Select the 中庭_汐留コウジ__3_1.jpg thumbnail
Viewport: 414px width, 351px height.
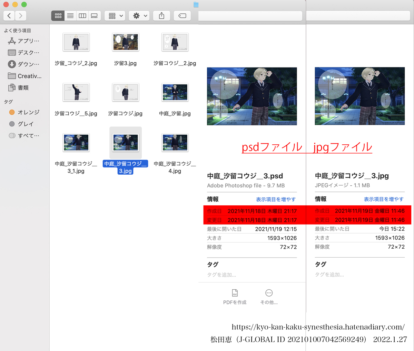click(x=76, y=143)
